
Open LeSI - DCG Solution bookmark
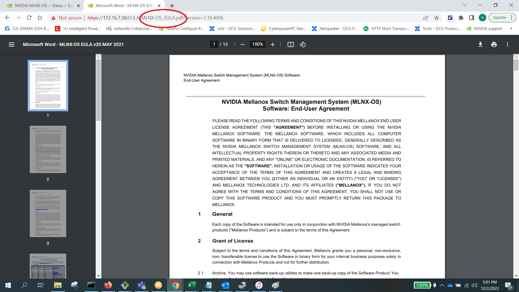tap(232, 28)
